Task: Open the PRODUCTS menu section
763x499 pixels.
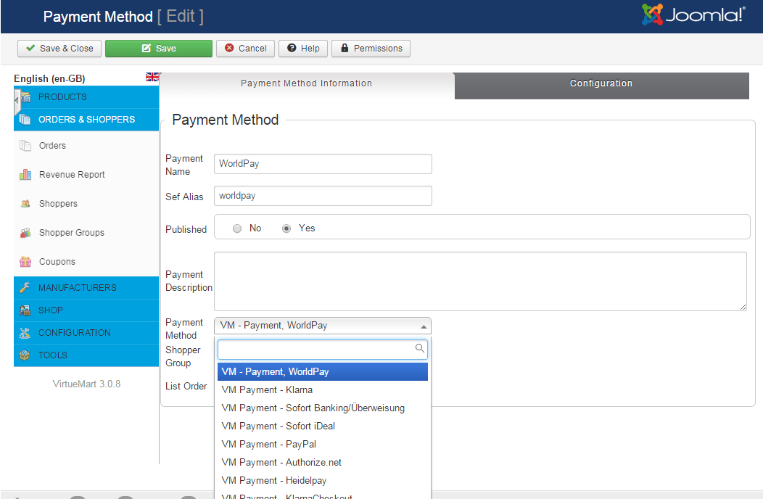Action: tap(86, 97)
